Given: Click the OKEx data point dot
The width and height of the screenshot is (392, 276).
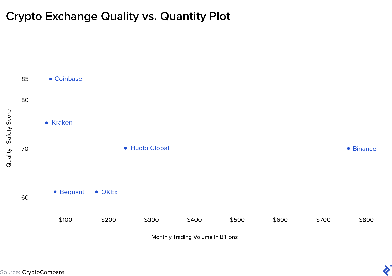Looking at the screenshot, I should click(x=97, y=192).
